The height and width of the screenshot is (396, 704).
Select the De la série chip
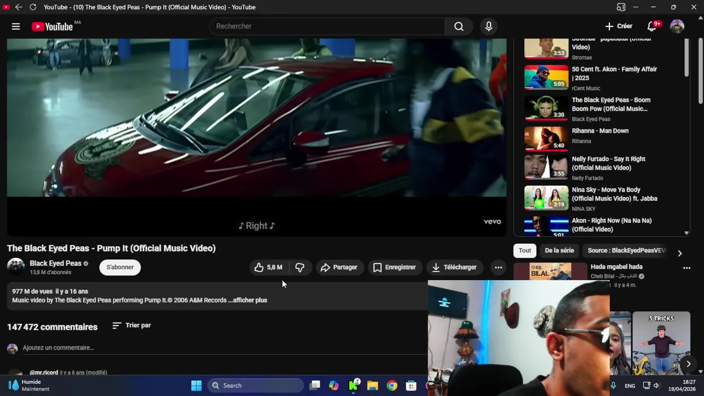(x=559, y=250)
